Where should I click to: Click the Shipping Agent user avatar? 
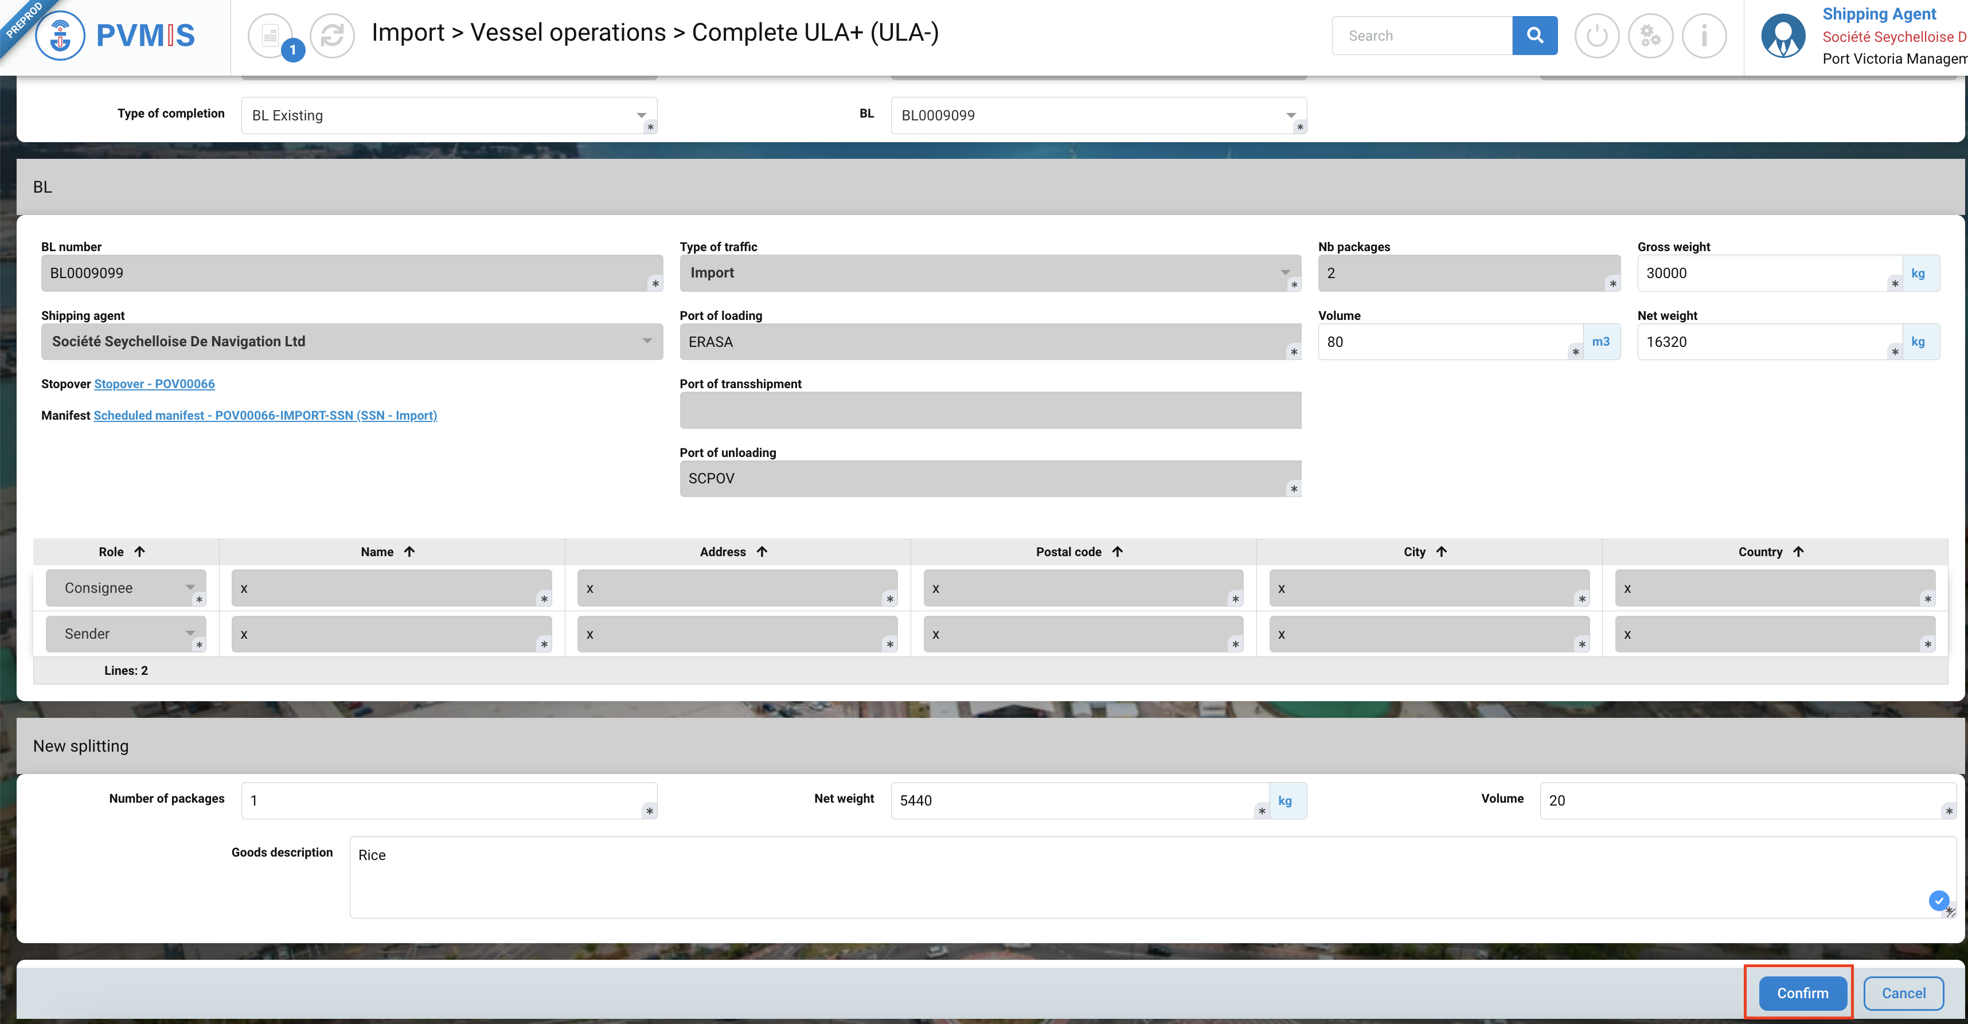(x=1783, y=35)
